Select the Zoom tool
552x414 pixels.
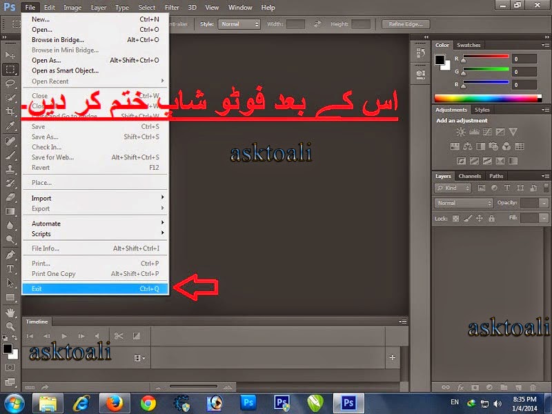pos(10,326)
